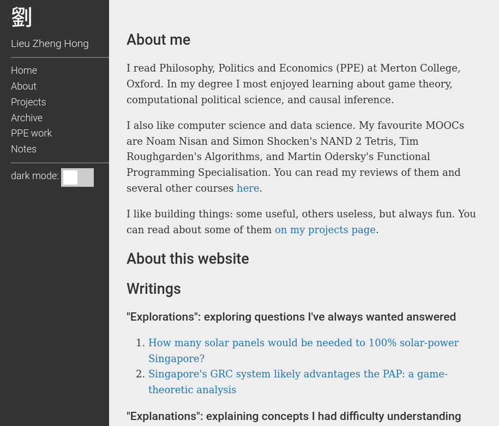The width and height of the screenshot is (499, 426).
Task: Click the paragraph about favourite MOOCs
Action: click(x=296, y=157)
